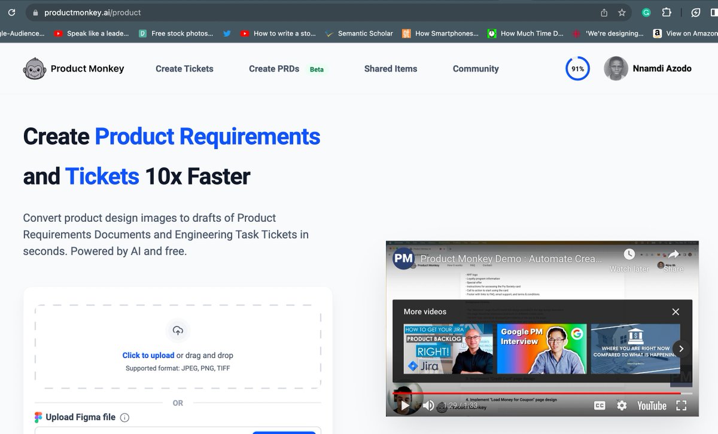Open video settings gear
Screen dimensions: 718x434
(x=622, y=405)
